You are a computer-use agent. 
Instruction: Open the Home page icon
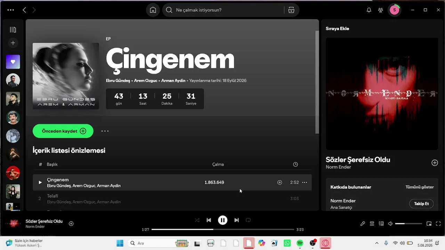[153, 10]
